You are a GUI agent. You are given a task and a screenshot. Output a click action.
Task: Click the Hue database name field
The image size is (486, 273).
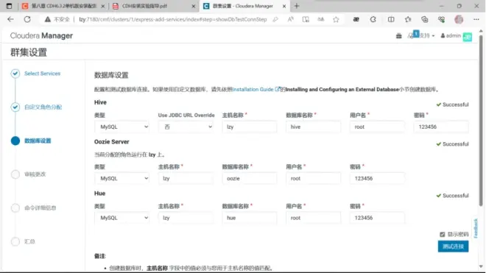[x=250, y=218]
